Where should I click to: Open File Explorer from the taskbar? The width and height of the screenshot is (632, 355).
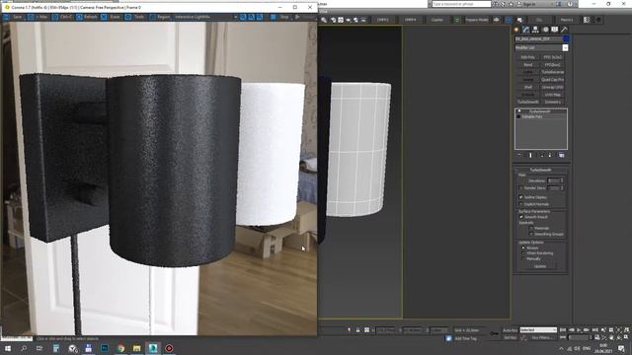point(136,348)
